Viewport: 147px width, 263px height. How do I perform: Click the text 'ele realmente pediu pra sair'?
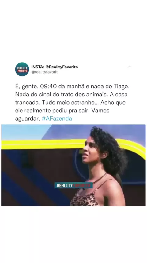[x=53, y=111]
